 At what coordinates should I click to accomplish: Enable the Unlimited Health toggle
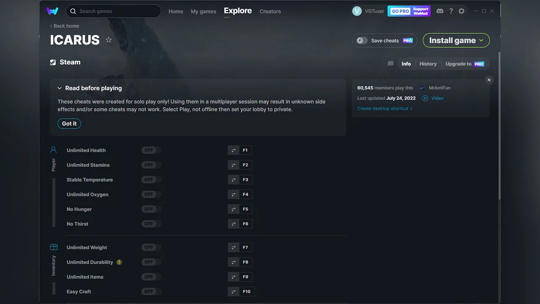pos(151,150)
